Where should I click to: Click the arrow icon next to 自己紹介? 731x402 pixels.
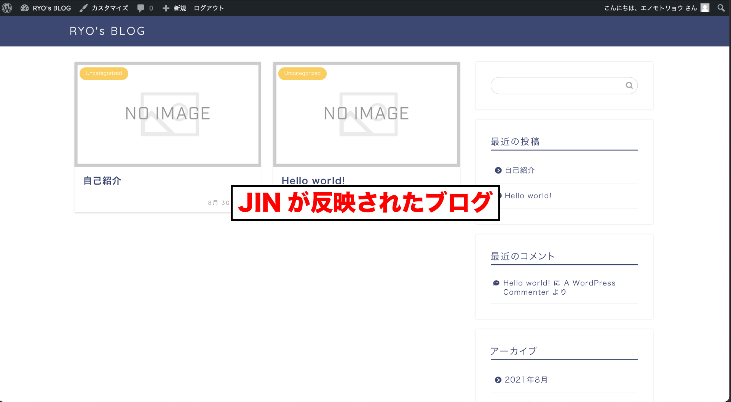[498, 171]
